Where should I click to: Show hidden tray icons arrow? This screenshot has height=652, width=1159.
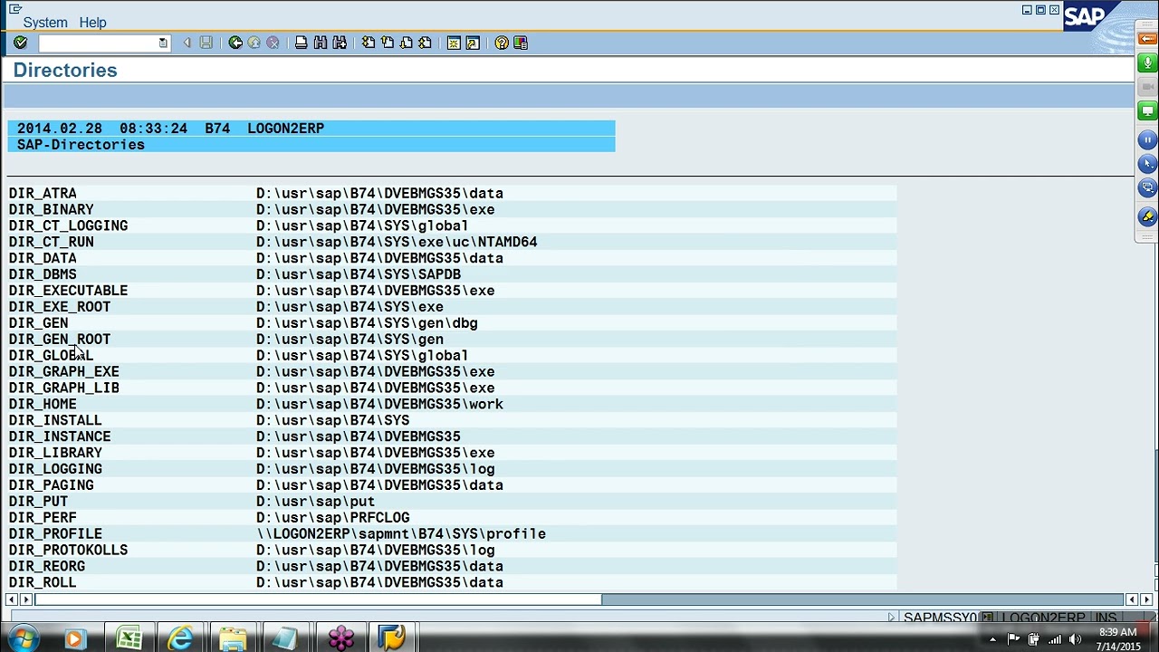tap(992, 639)
